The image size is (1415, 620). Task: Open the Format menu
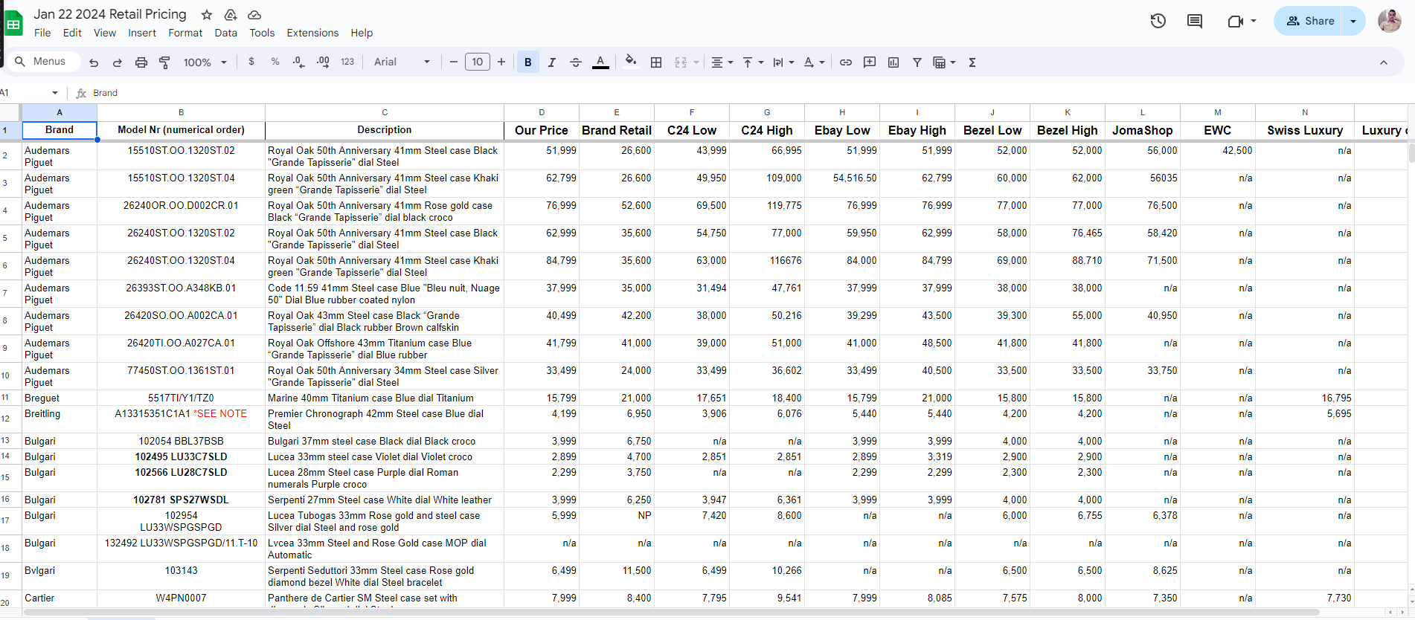click(x=185, y=33)
